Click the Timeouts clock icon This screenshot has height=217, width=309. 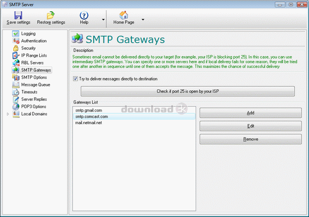(16, 92)
